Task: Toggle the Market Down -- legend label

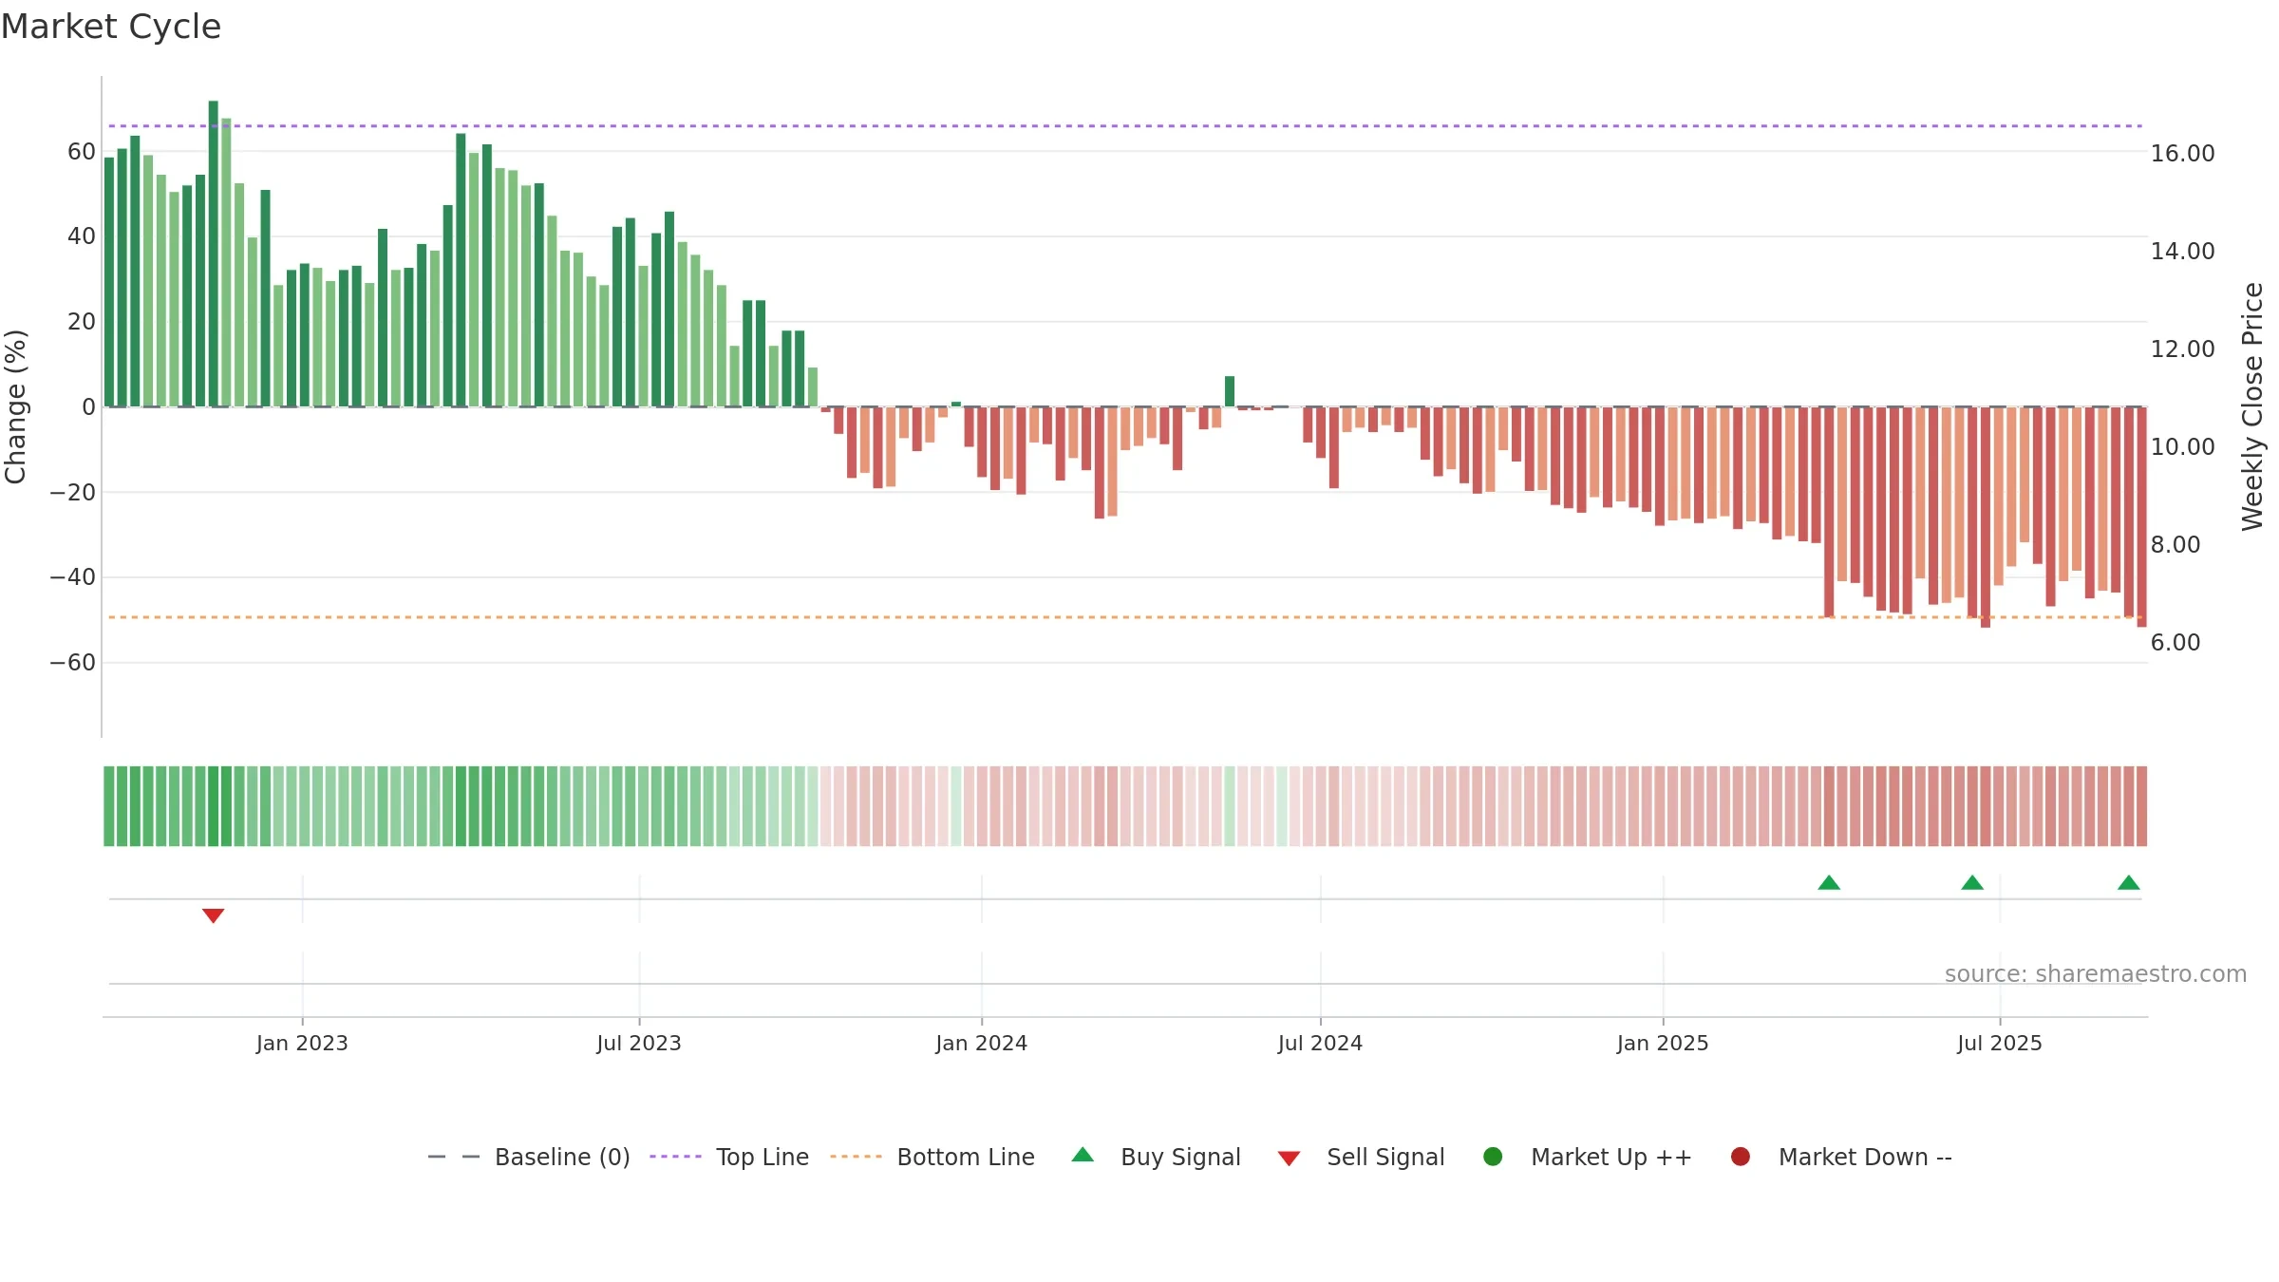Action: click(x=1865, y=1158)
